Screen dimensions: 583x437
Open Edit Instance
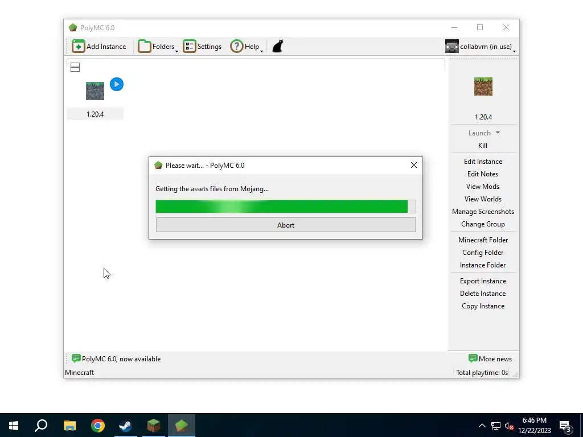click(483, 162)
